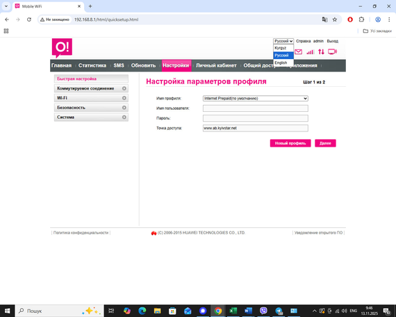Click the Пароль input field
The height and width of the screenshot is (317, 396).
[x=256, y=118]
